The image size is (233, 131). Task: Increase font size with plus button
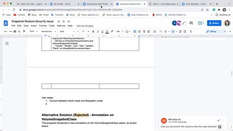click(x=88, y=32)
